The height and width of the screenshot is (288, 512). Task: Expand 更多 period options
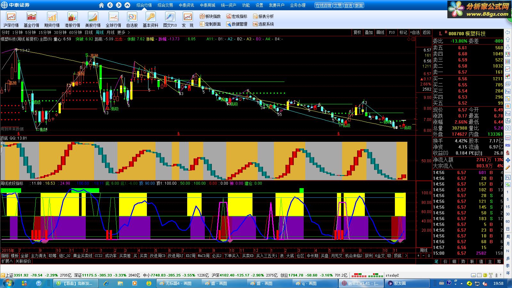(x=124, y=32)
